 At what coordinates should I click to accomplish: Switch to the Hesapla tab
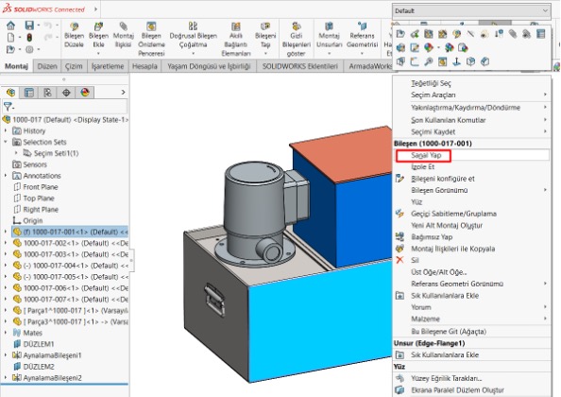click(x=144, y=66)
